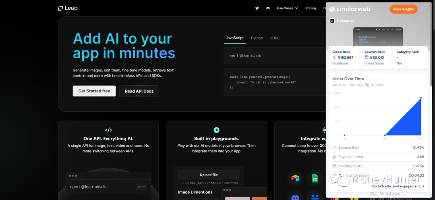
Task: Click the 00:04:32 visit duration value
Action: click(416, 175)
